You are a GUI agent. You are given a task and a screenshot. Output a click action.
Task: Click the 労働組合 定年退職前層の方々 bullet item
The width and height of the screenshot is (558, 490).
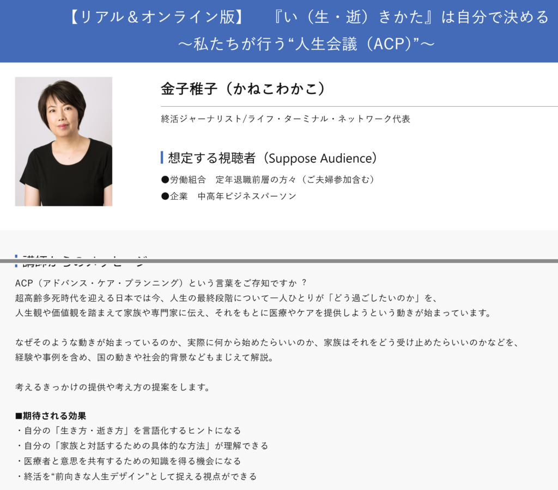268,180
